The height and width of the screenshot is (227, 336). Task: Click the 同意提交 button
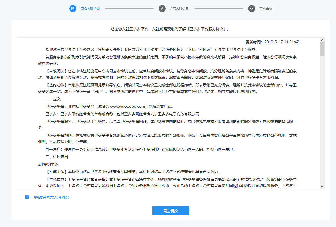pyautogui.click(x=171, y=211)
